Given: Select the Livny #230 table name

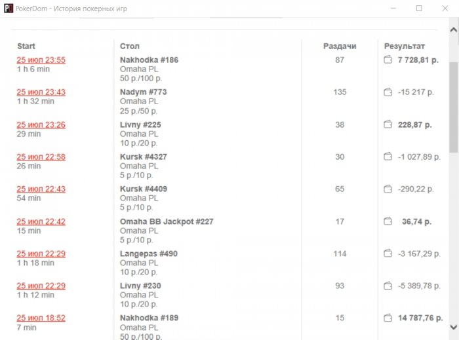Looking at the screenshot, I should (140, 286).
